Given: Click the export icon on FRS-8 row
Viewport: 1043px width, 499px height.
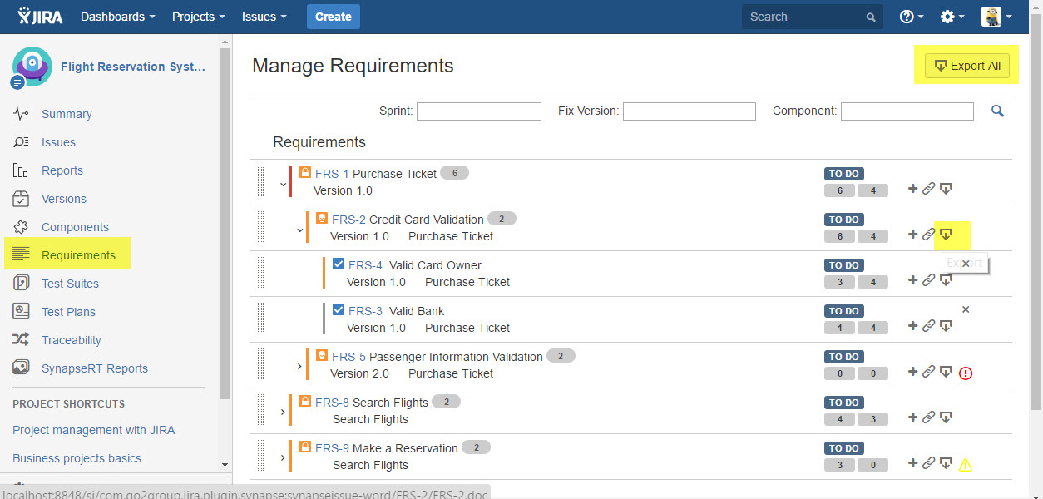Looking at the screenshot, I should point(946,417).
